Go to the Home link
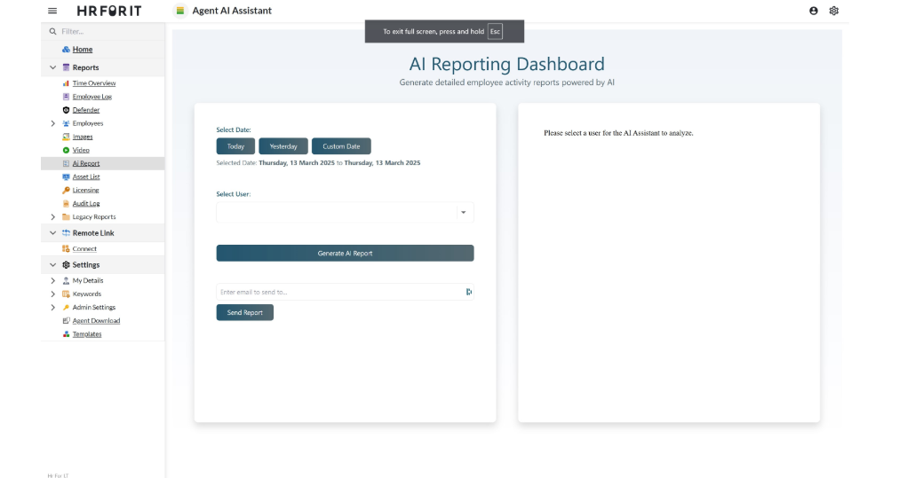Image resolution: width=899 pixels, height=478 pixels. pyautogui.click(x=83, y=50)
